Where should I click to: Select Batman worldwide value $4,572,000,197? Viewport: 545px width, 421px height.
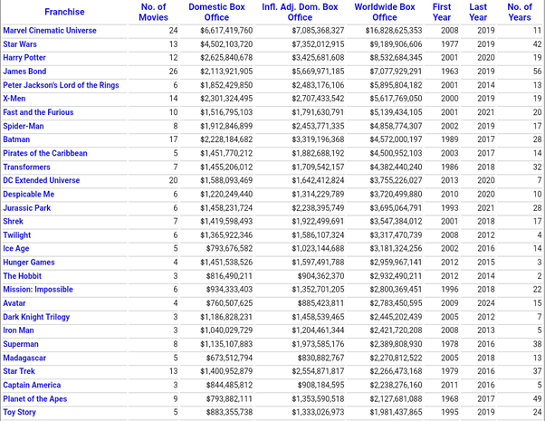point(396,139)
